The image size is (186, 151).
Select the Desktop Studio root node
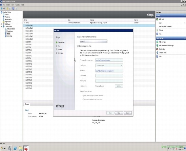7,12
